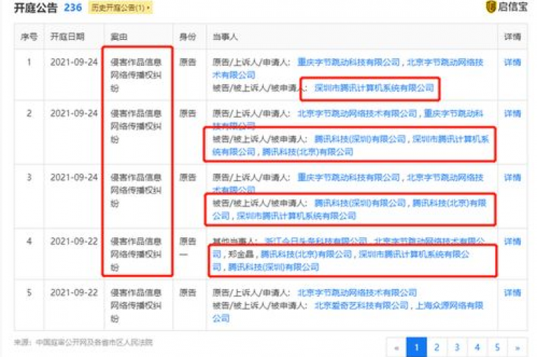Open 重庆字节跳动科技有限公司 link in row 3
537x357 pixels.
point(349,178)
